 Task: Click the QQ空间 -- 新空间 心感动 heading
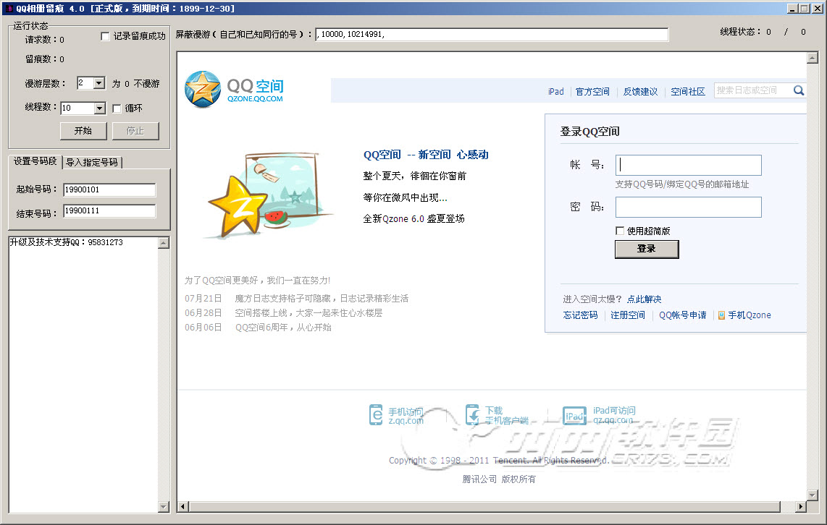(426, 155)
